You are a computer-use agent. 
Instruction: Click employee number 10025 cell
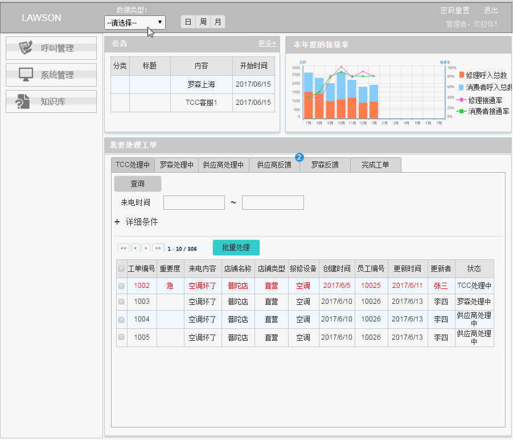tap(371, 286)
